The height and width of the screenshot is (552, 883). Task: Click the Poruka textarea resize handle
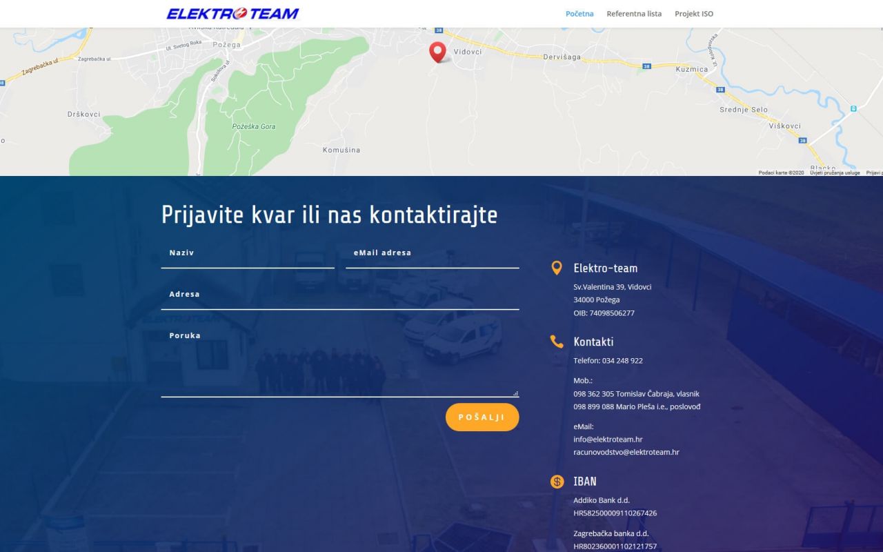pyautogui.click(x=516, y=394)
